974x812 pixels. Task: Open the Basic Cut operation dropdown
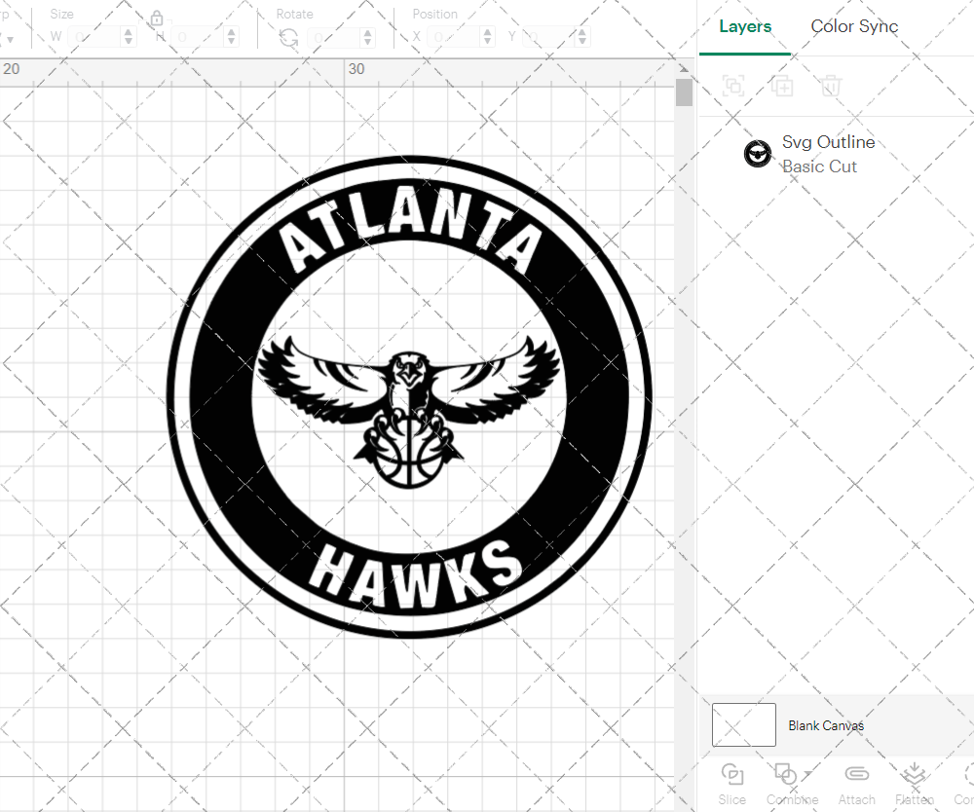(x=821, y=166)
